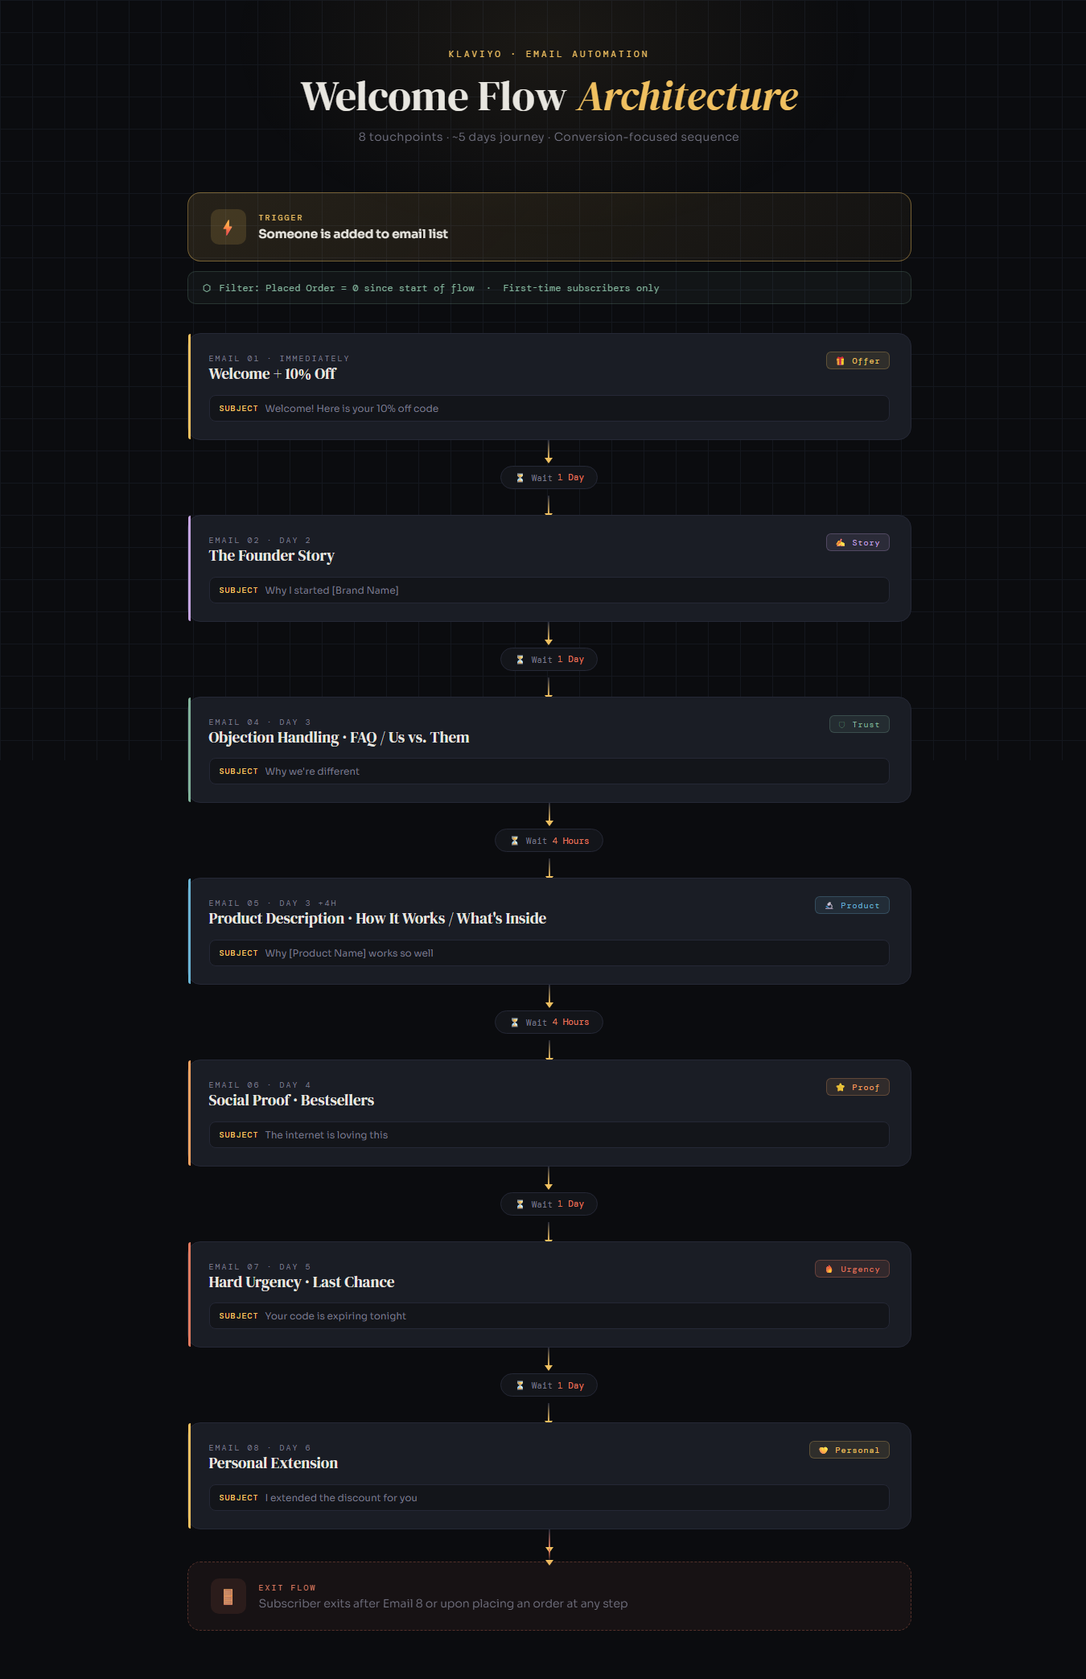Image resolution: width=1086 pixels, height=1679 pixels.
Task: Select the Proof tag on Email 06
Action: pyautogui.click(x=858, y=1087)
